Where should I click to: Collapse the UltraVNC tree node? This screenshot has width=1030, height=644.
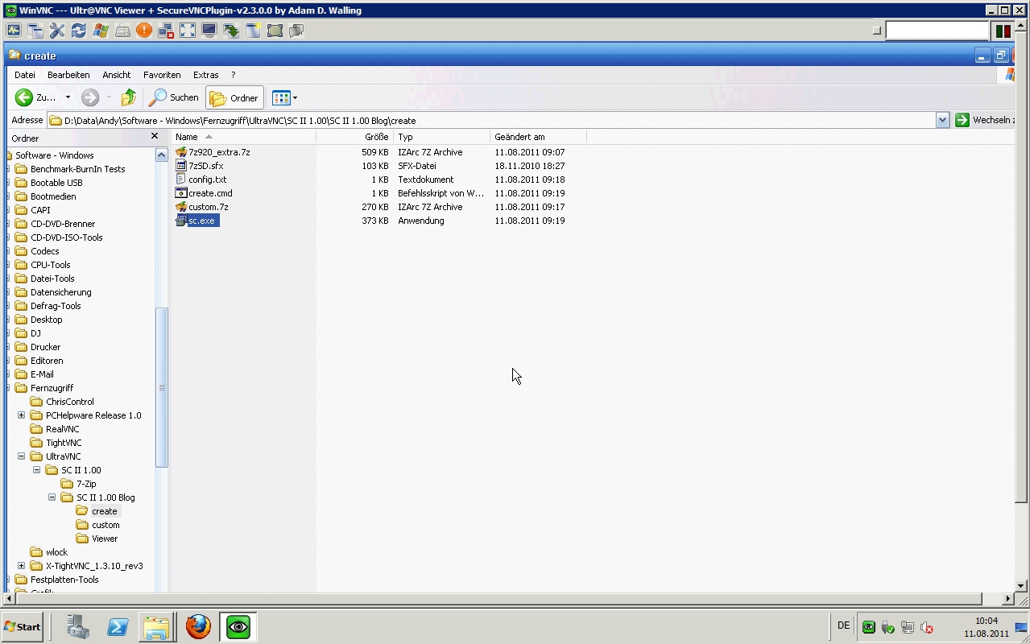(22, 456)
